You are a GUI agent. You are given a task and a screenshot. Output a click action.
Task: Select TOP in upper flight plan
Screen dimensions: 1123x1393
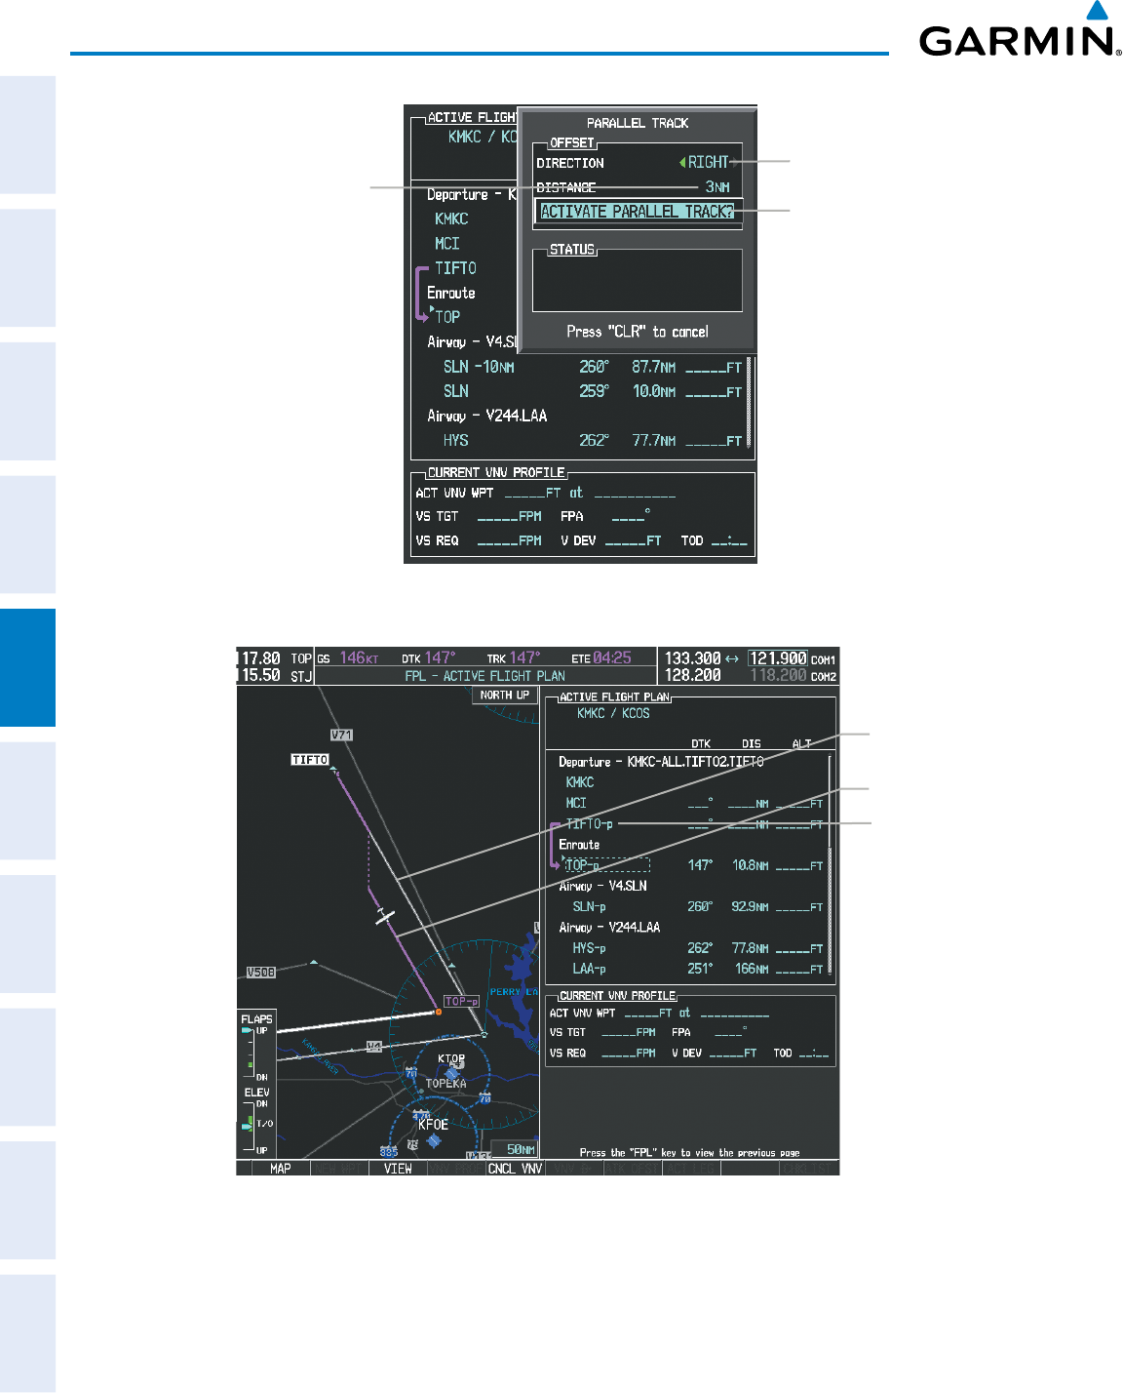447,316
